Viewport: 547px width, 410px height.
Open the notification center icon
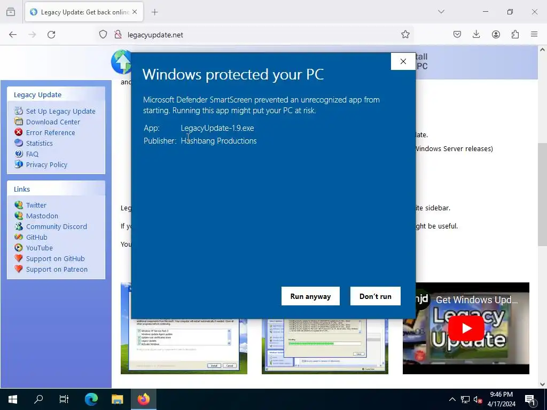530,399
